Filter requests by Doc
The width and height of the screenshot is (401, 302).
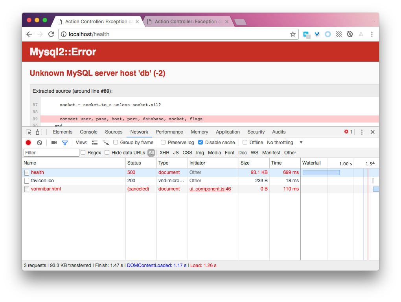point(243,153)
